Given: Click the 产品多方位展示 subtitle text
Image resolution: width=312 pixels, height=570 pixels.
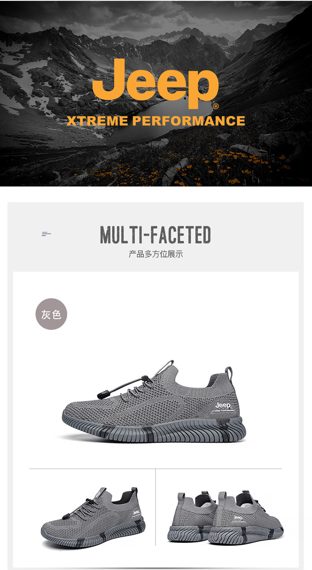Looking at the screenshot, I should pyautogui.click(x=156, y=254).
